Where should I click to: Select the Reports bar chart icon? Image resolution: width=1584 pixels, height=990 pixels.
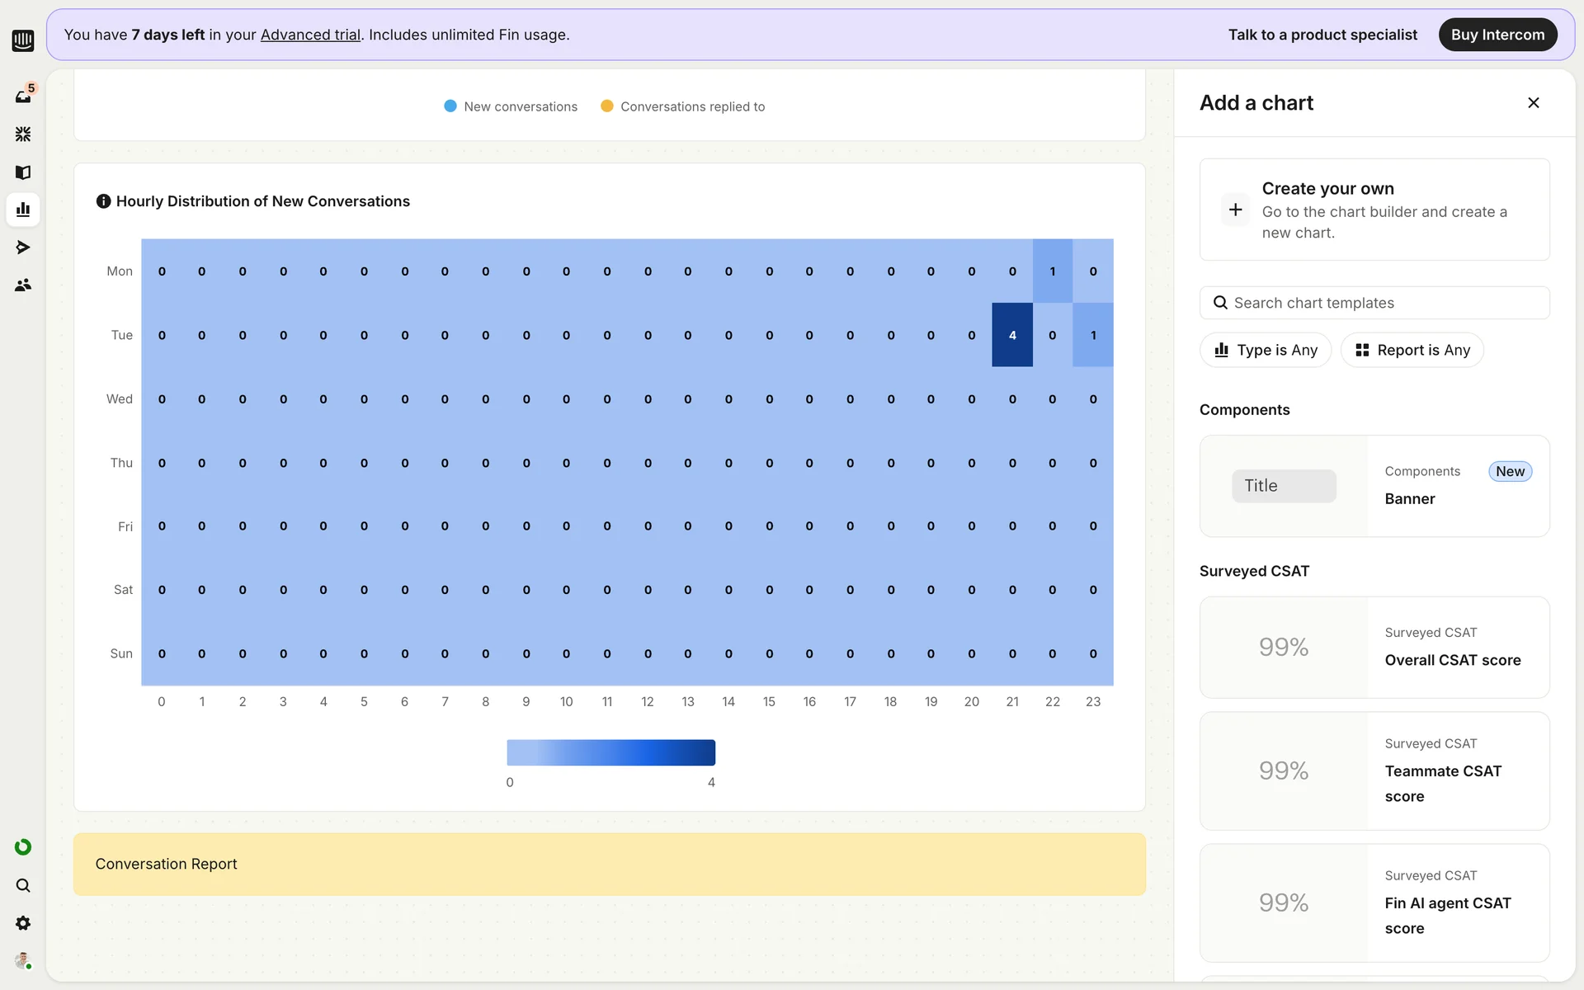[23, 210]
